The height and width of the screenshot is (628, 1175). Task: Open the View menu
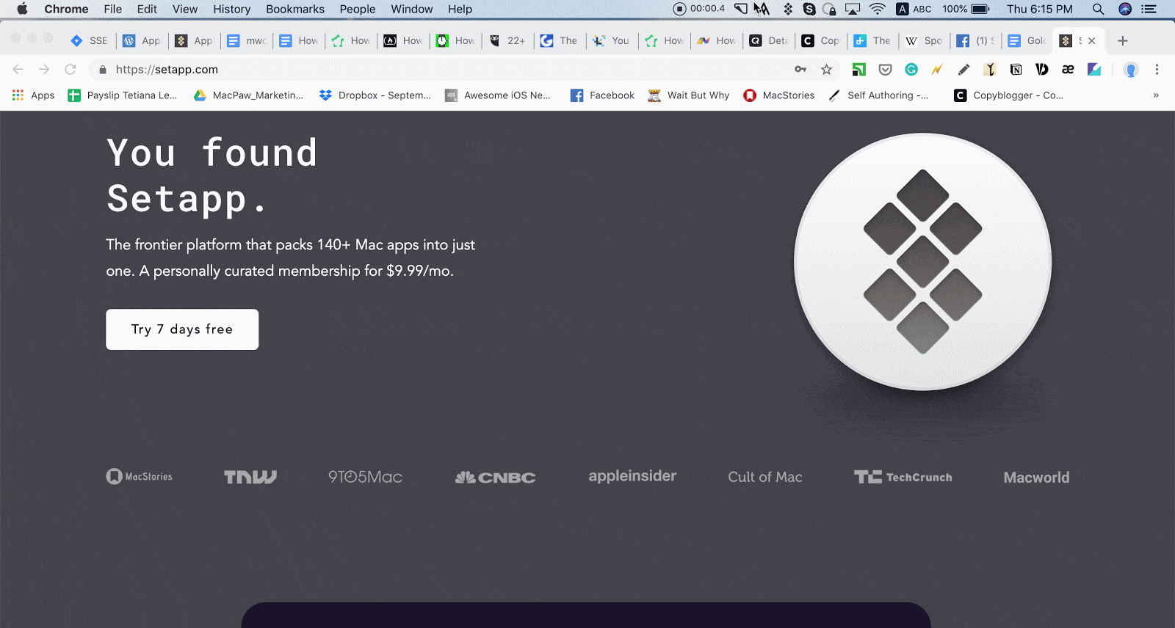[x=185, y=9]
